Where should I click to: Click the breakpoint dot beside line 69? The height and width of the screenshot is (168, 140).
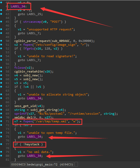pyautogui.click(x=1, y=113)
